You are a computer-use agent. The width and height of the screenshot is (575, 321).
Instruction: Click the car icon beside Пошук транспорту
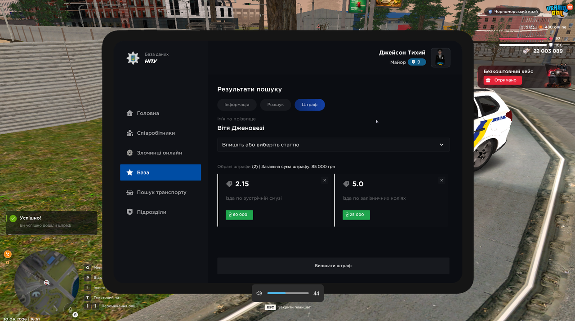(129, 192)
